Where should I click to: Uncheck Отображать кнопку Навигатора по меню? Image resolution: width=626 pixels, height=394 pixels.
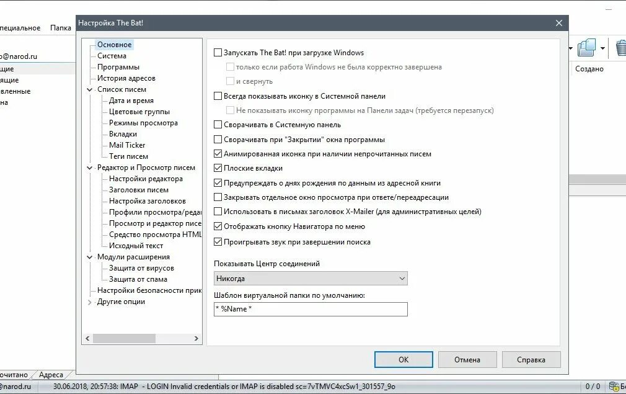(x=218, y=226)
